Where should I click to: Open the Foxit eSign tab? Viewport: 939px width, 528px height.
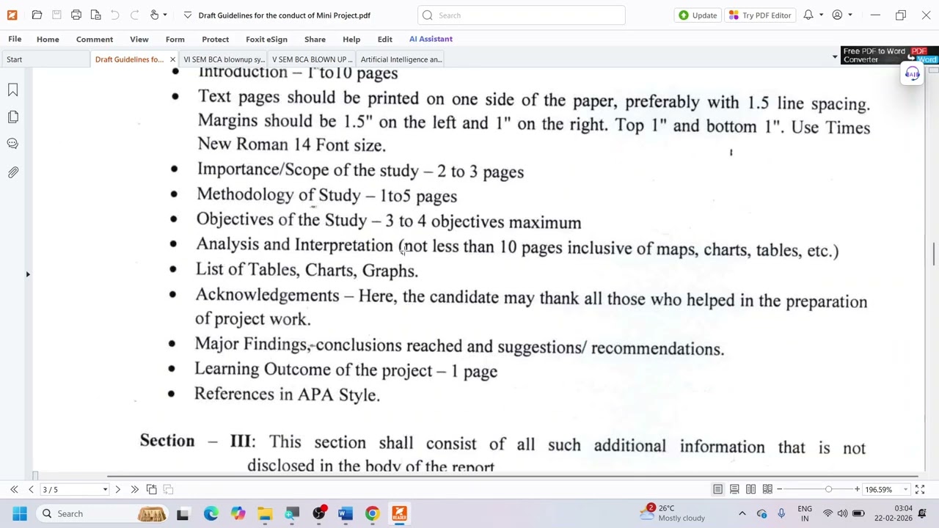[266, 39]
